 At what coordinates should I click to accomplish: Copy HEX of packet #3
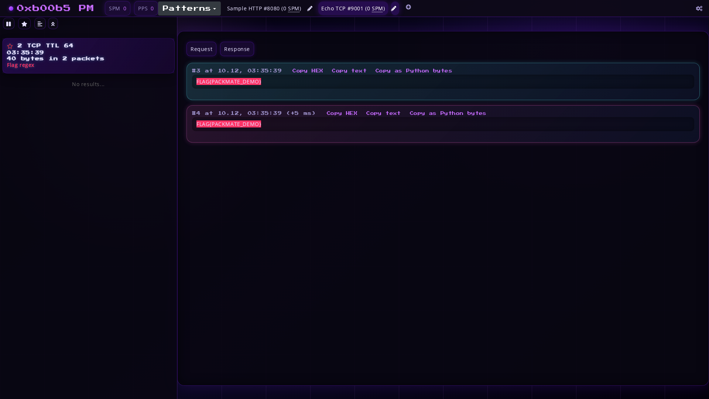[x=307, y=71]
